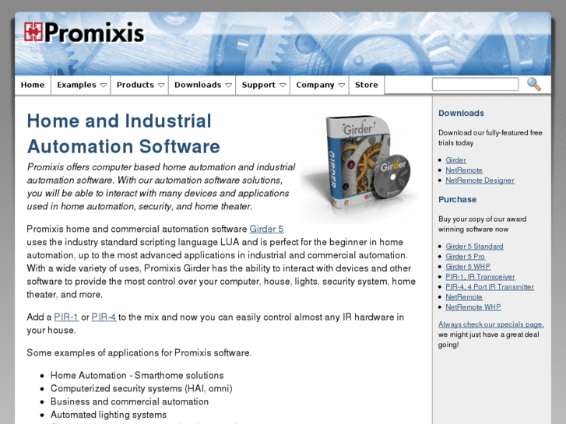
Task: Click the NetRemote Designer download link
Action: [480, 180]
